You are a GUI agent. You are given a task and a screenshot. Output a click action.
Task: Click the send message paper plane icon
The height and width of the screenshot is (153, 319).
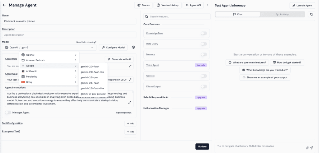tap(312, 148)
